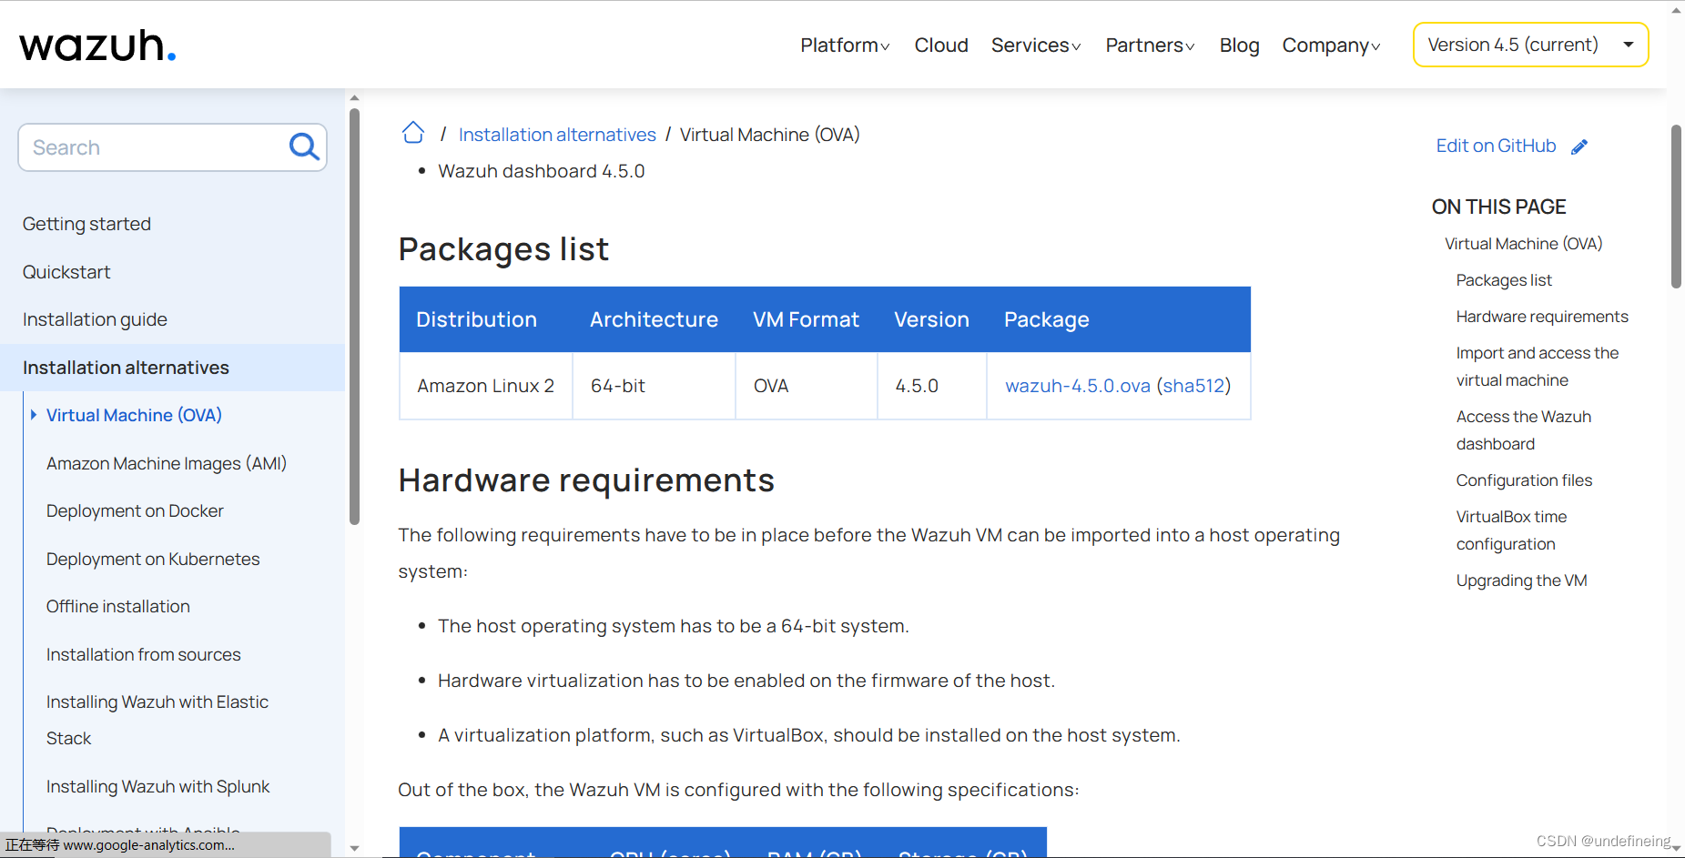Open the Services menu

[1036, 45]
